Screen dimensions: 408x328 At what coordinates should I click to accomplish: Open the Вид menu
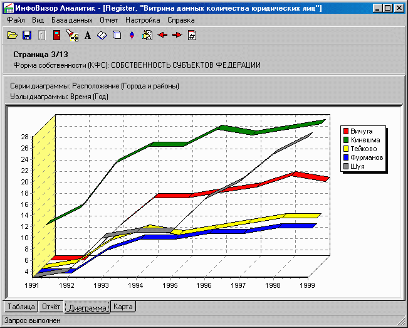(x=38, y=20)
